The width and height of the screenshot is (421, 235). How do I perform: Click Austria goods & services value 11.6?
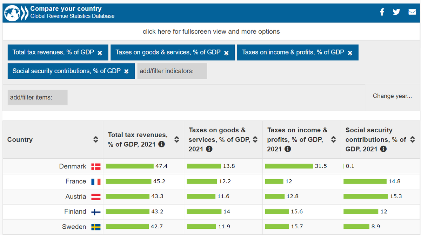[x=223, y=196]
